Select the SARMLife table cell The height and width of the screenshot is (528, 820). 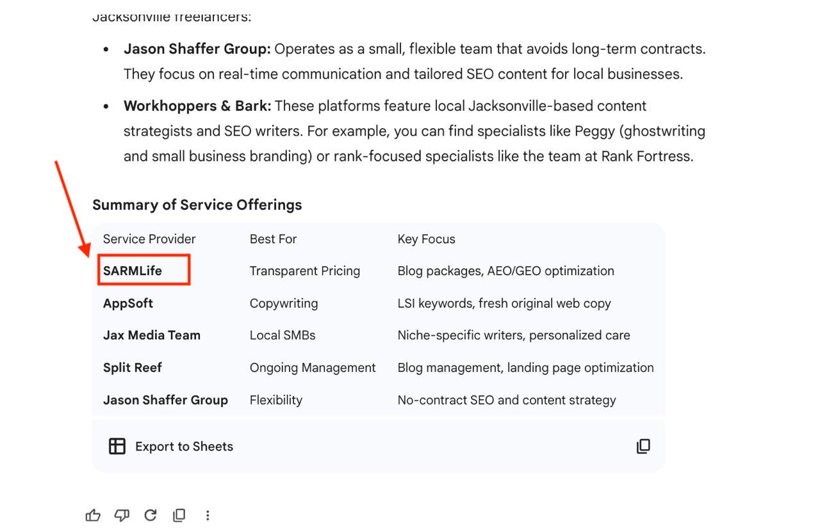[x=133, y=271]
